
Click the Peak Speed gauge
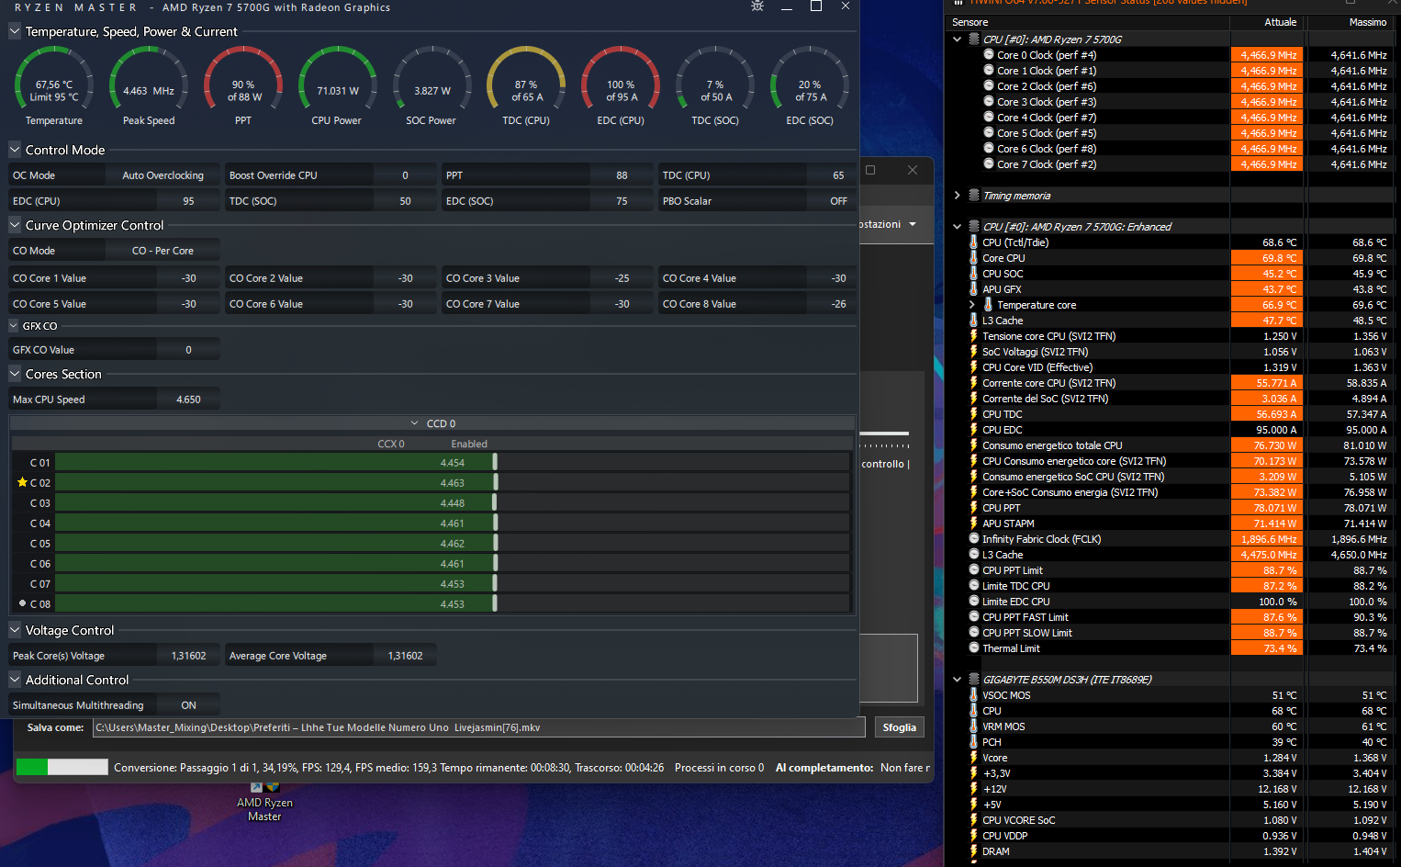click(149, 87)
